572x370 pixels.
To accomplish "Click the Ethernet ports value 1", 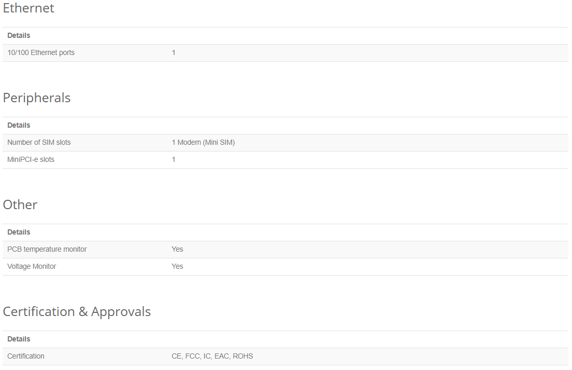I will (174, 52).
